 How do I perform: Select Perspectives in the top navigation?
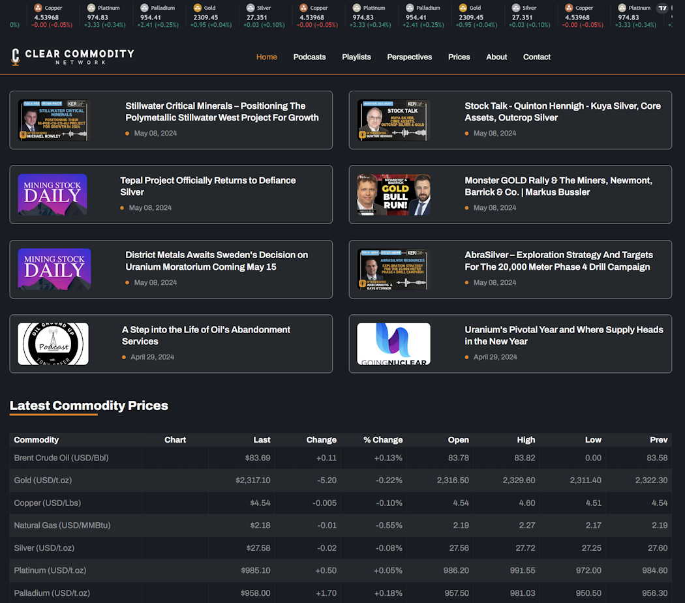click(x=409, y=57)
